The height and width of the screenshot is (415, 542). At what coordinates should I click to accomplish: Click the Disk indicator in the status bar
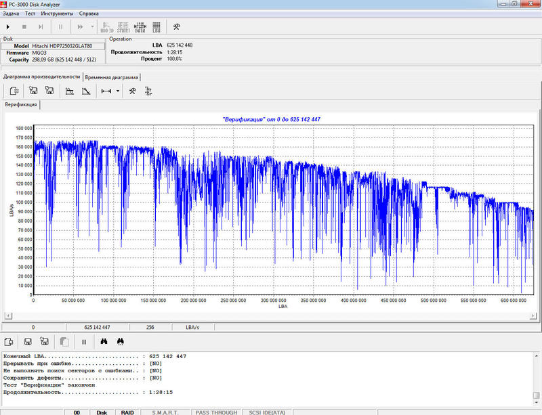click(x=101, y=412)
